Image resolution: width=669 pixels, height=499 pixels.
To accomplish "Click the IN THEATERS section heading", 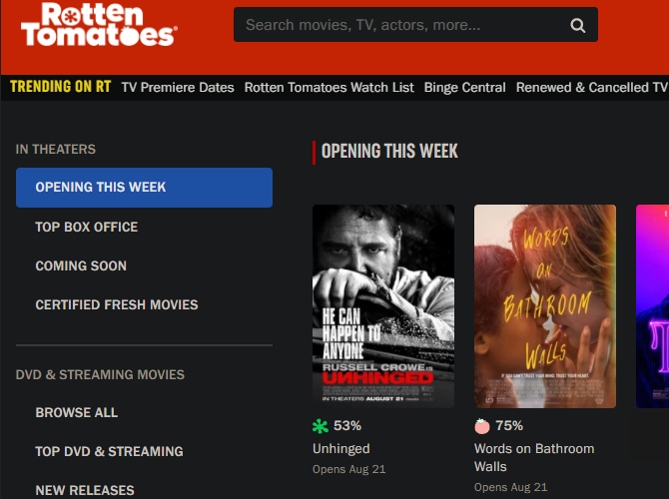I will point(56,150).
